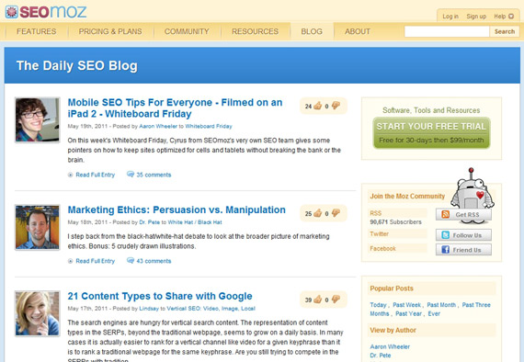Click the Dr. Pete author link in byline
Viewport: 524px width, 362px height.
click(x=149, y=222)
